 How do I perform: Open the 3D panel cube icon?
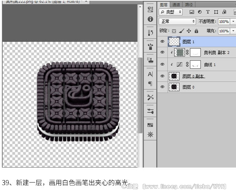pyautogui.click(x=150, y=9)
